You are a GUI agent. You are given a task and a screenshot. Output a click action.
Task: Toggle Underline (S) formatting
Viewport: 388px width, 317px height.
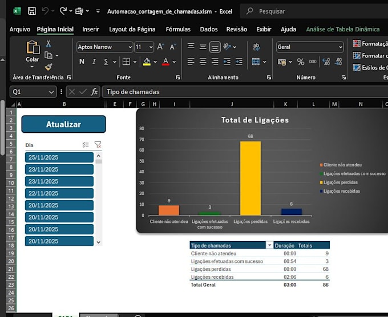point(106,62)
